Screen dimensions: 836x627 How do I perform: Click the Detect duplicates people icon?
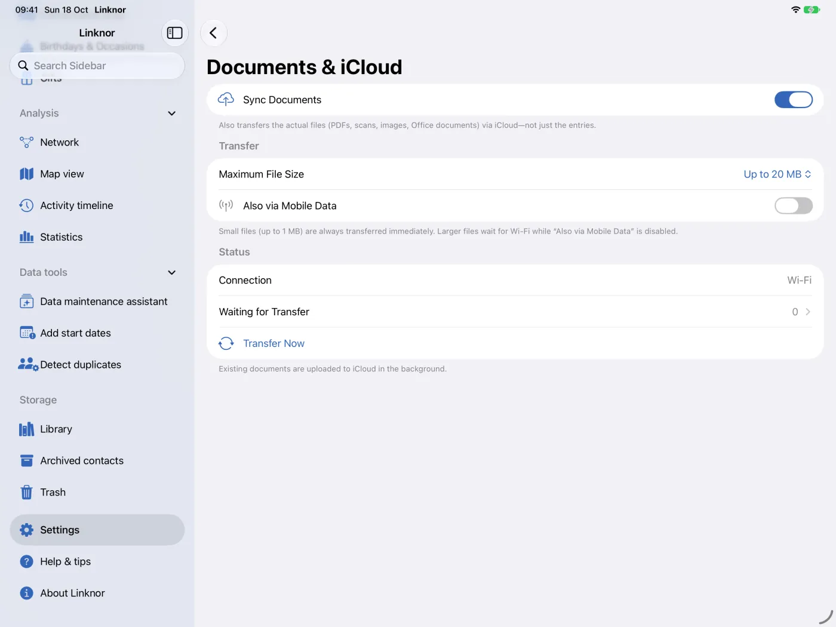[27, 365]
